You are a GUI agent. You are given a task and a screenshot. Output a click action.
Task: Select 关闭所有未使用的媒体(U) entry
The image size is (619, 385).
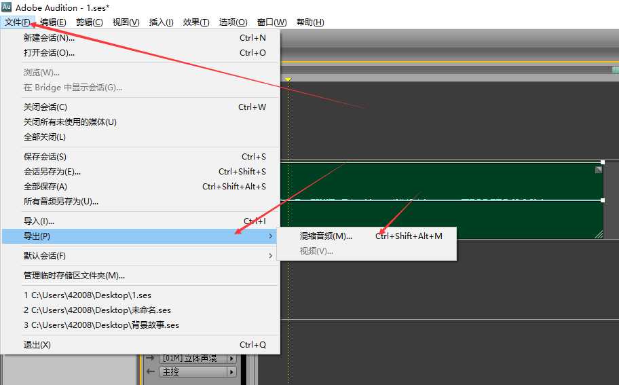pos(140,122)
